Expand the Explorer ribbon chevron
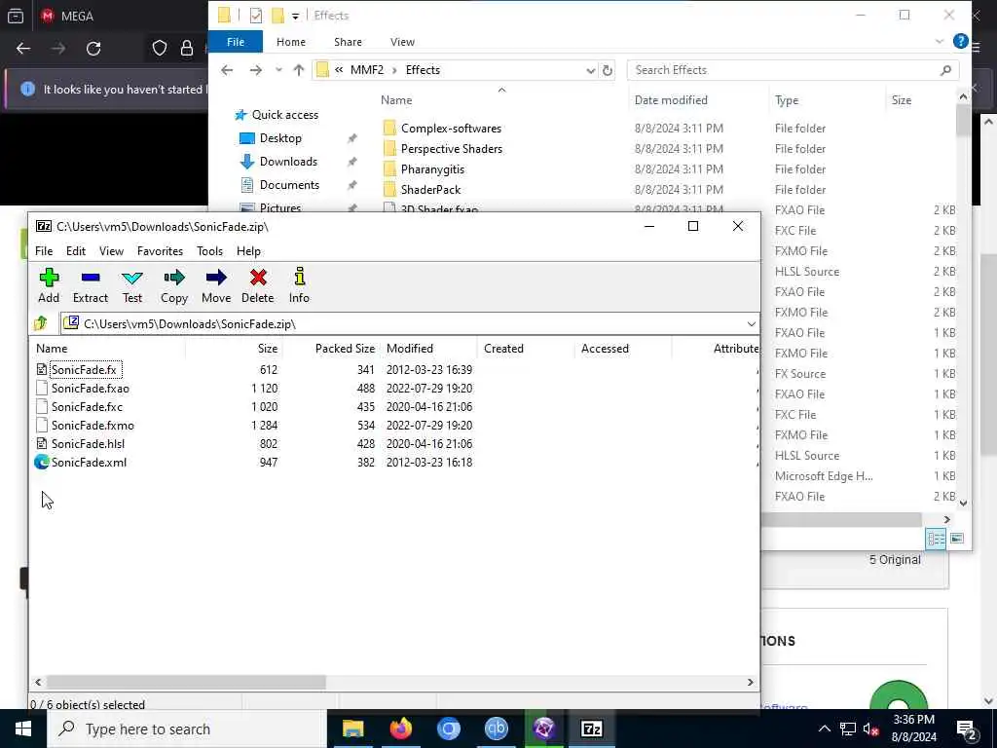 coord(940,41)
